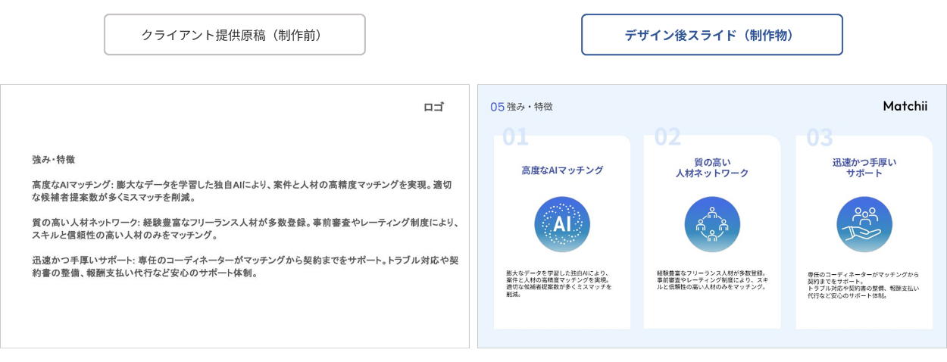Viewport: 947px width, 362px height.
Task: Click the draft paragraph about 迅速かつ手厚いサポート
Action: coord(246,267)
